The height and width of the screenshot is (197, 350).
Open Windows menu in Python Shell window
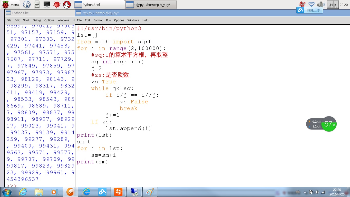coord(63,20)
